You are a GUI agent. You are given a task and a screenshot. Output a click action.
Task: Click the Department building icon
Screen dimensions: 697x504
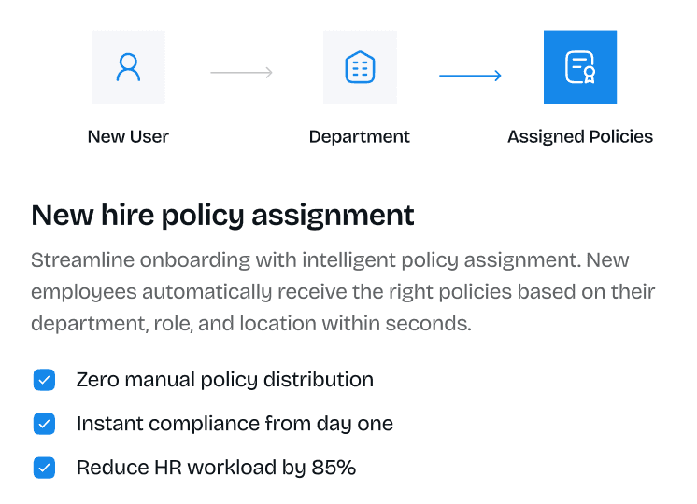point(360,67)
